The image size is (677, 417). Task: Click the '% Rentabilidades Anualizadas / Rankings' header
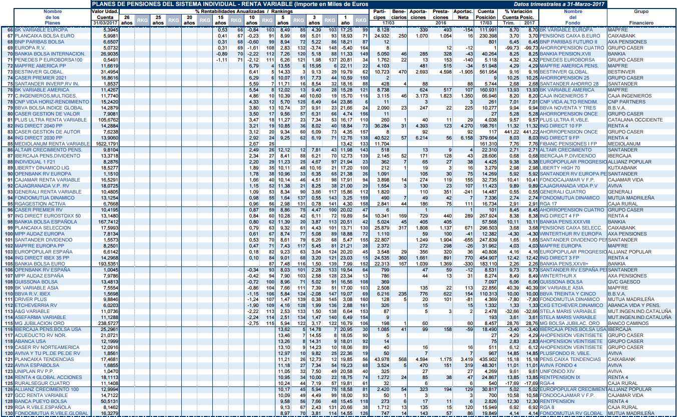[x=243, y=10]
